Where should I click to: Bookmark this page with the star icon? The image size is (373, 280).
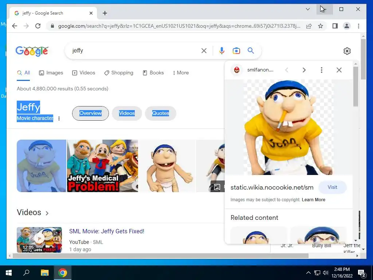tap(321, 26)
